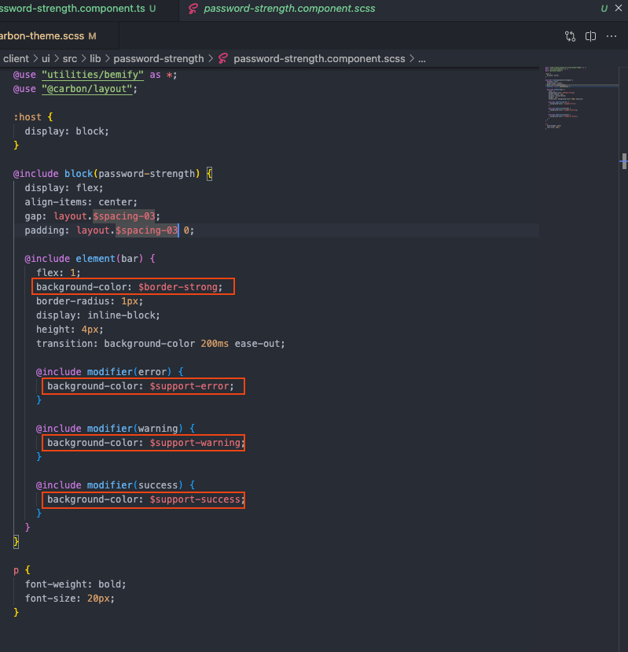The width and height of the screenshot is (628, 652).
Task: Expand the breadcrumb trailing ellipsis
Action: point(422,60)
